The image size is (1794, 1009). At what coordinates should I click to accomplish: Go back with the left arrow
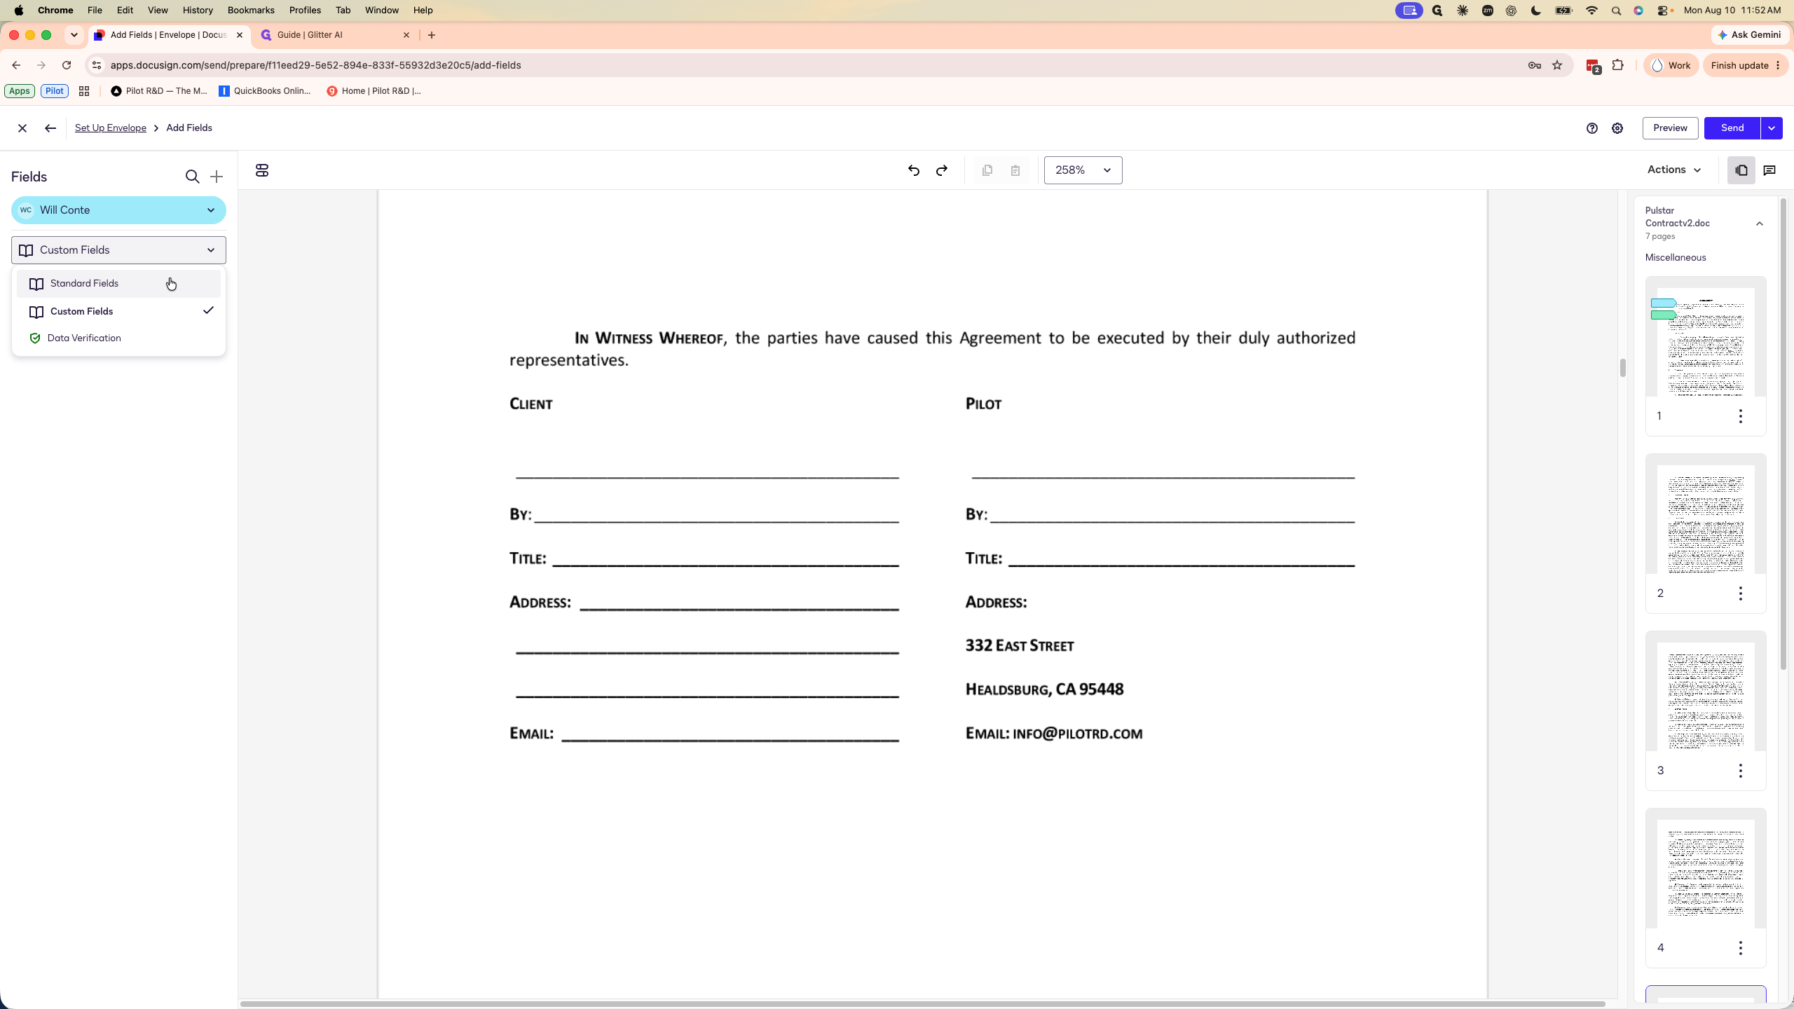(50, 128)
